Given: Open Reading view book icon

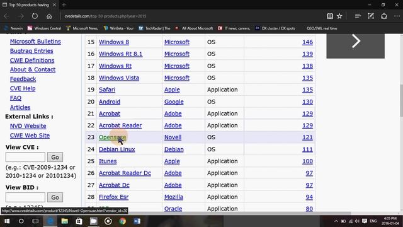Looking at the screenshot, I should click(330, 16).
